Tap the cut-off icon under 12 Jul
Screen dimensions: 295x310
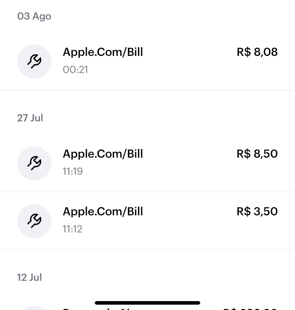point(34,308)
